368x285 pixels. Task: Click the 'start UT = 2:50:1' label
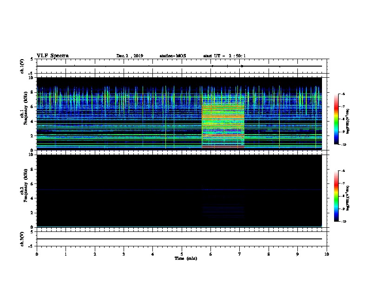click(224, 56)
